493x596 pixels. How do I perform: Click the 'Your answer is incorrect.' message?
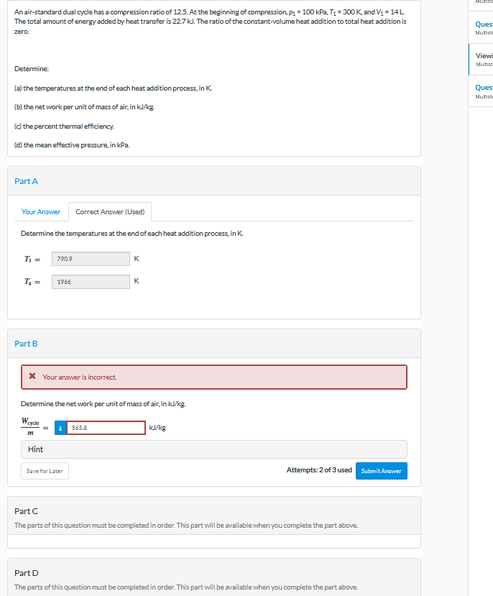pyautogui.click(x=79, y=377)
